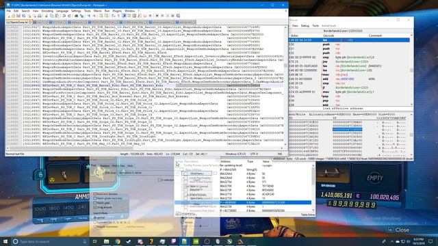Image resolution: width=438 pixels, height=246 pixels.
Task: Click the Paste icon in Notepad++ toolbar
Action: 57,16
